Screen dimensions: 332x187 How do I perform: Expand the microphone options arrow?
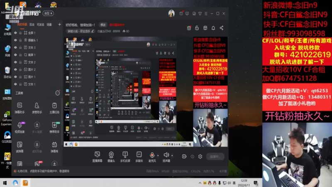(x=158, y=155)
